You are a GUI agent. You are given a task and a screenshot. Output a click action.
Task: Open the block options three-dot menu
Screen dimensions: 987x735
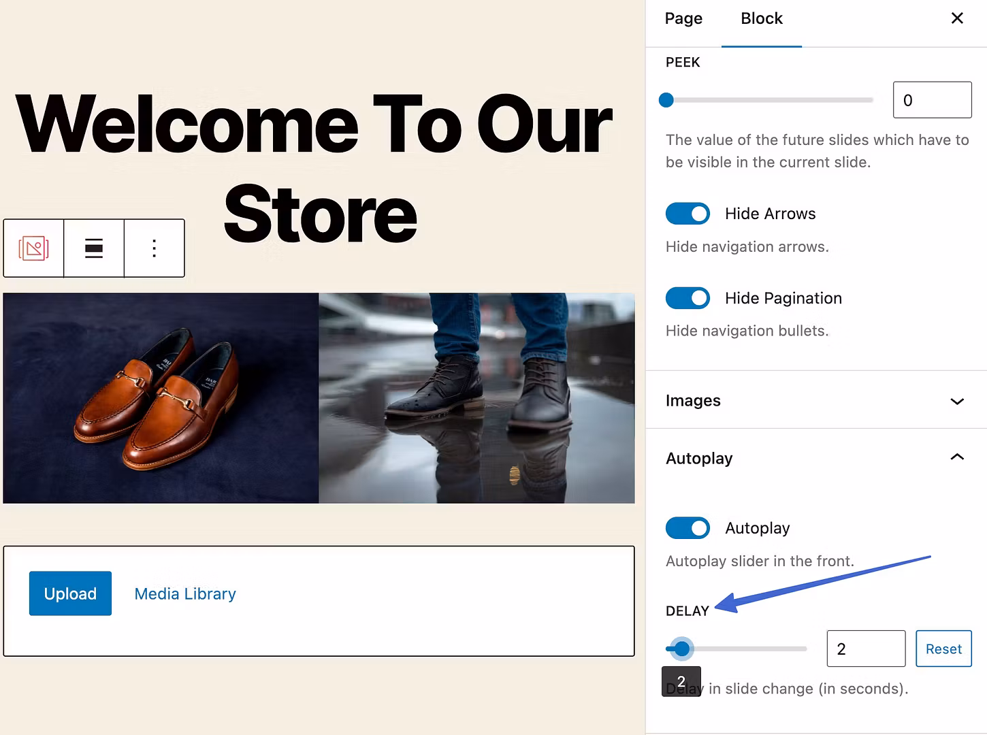click(x=155, y=248)
